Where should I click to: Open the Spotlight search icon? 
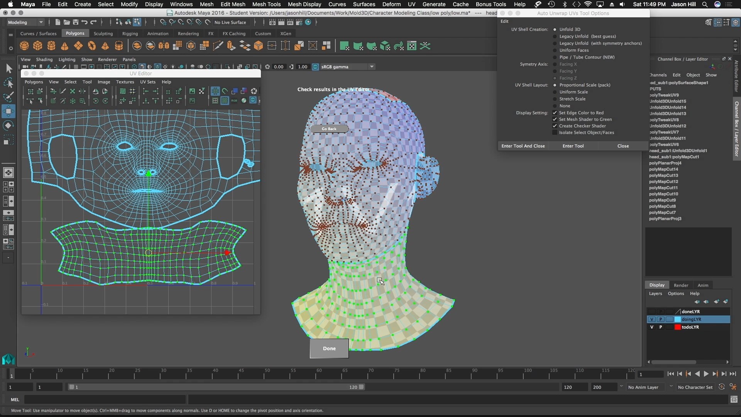pyautogui.click(x=705, y=4)
